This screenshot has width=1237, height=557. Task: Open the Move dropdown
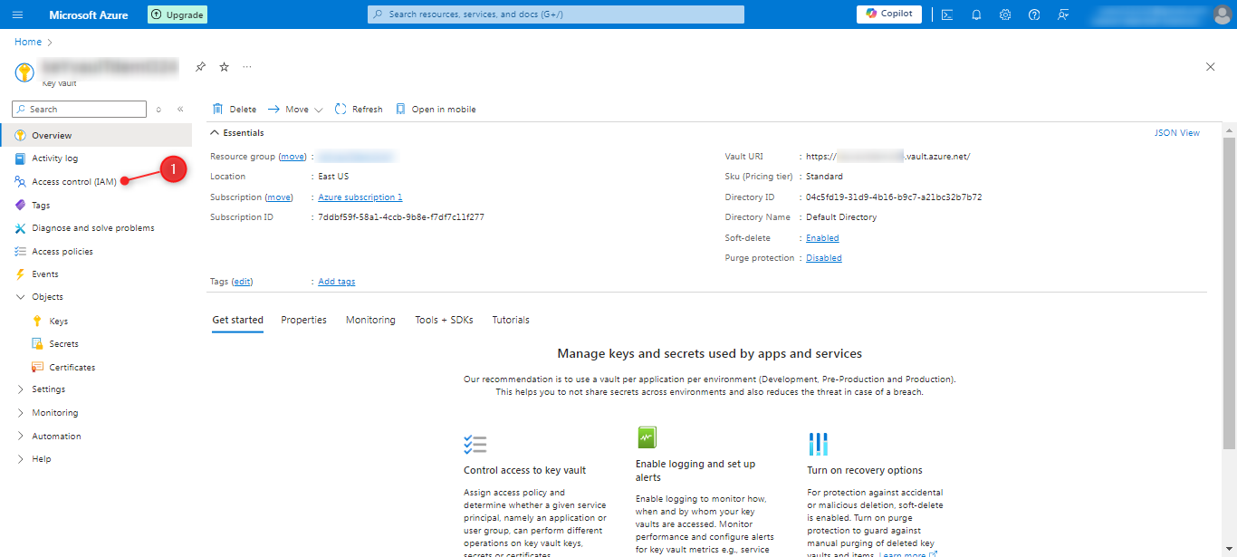coord(295,110)
